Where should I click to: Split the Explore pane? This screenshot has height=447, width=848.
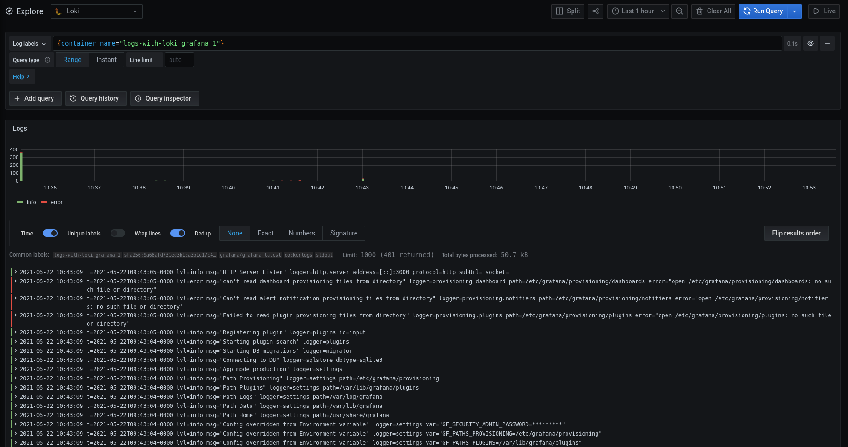tap(567, 11)
